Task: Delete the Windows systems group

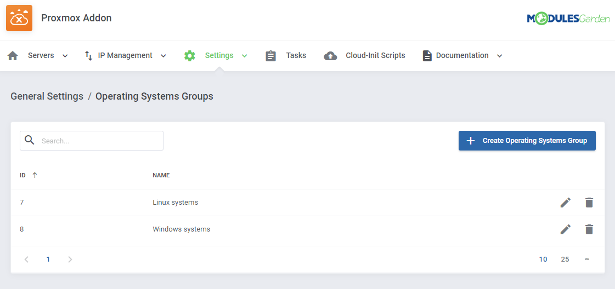Action: coord(589,229)
